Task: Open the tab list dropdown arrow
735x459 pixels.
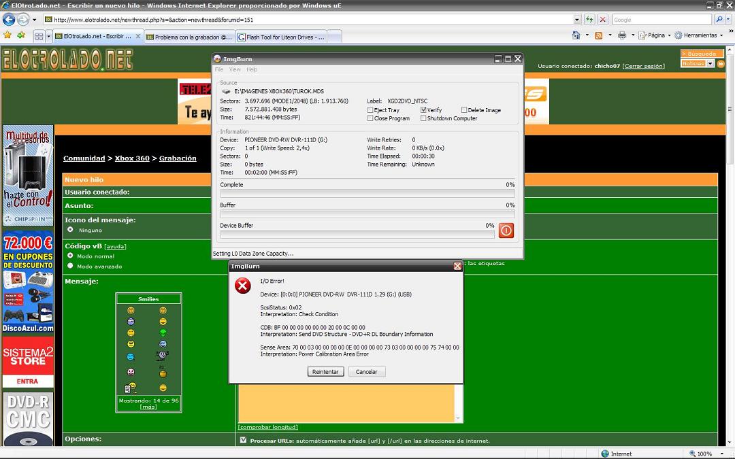Action: [x=48, y=37]
